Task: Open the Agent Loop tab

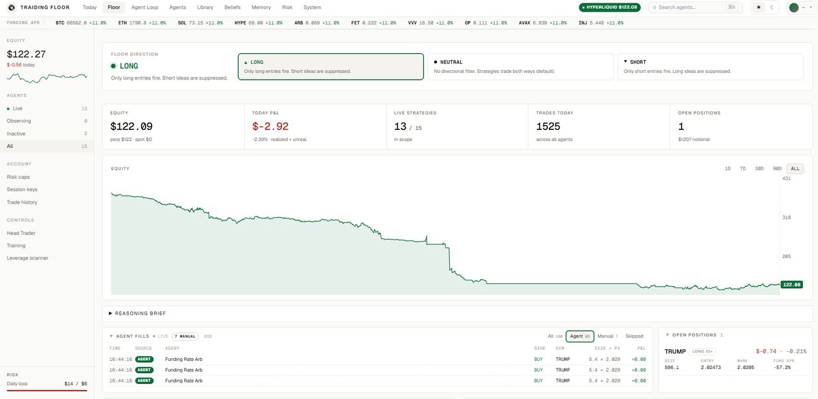Action: click(145, 7)
